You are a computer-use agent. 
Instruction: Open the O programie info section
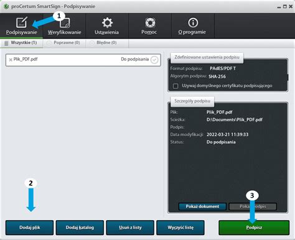click(x=193, y=26)
